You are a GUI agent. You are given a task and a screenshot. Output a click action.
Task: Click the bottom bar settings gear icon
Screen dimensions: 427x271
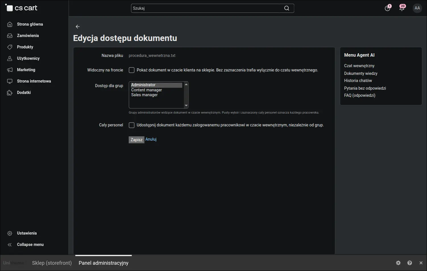click(x=398, y=263)
